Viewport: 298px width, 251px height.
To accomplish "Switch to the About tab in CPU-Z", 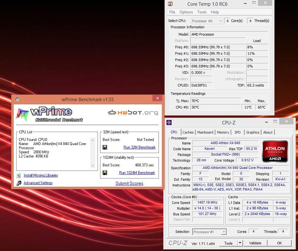I will [268, 132].
